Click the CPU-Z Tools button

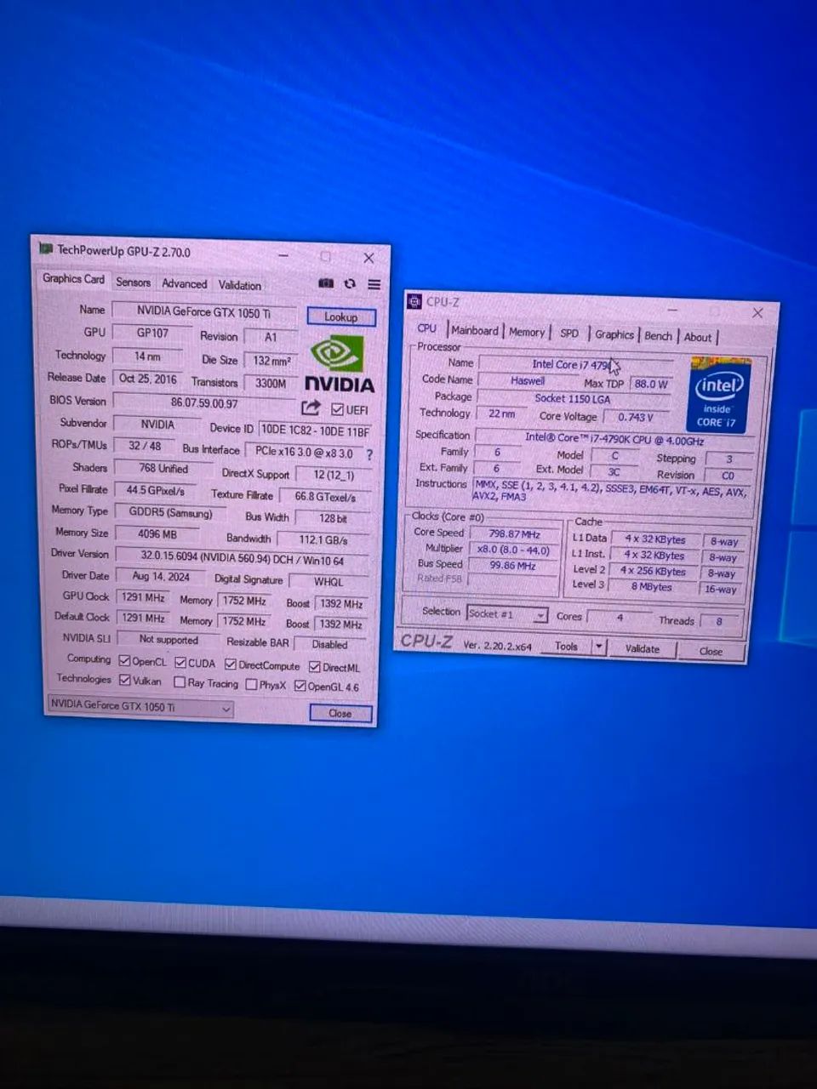point(567,647)
